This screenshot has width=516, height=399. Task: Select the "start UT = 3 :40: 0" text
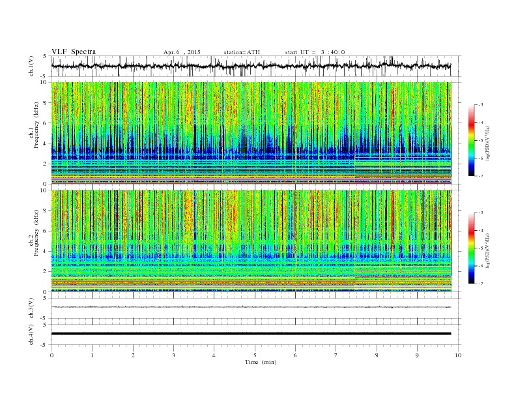(315, 52)
